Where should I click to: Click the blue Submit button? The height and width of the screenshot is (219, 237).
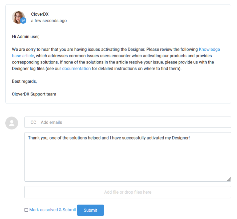(x=91, y=210)
